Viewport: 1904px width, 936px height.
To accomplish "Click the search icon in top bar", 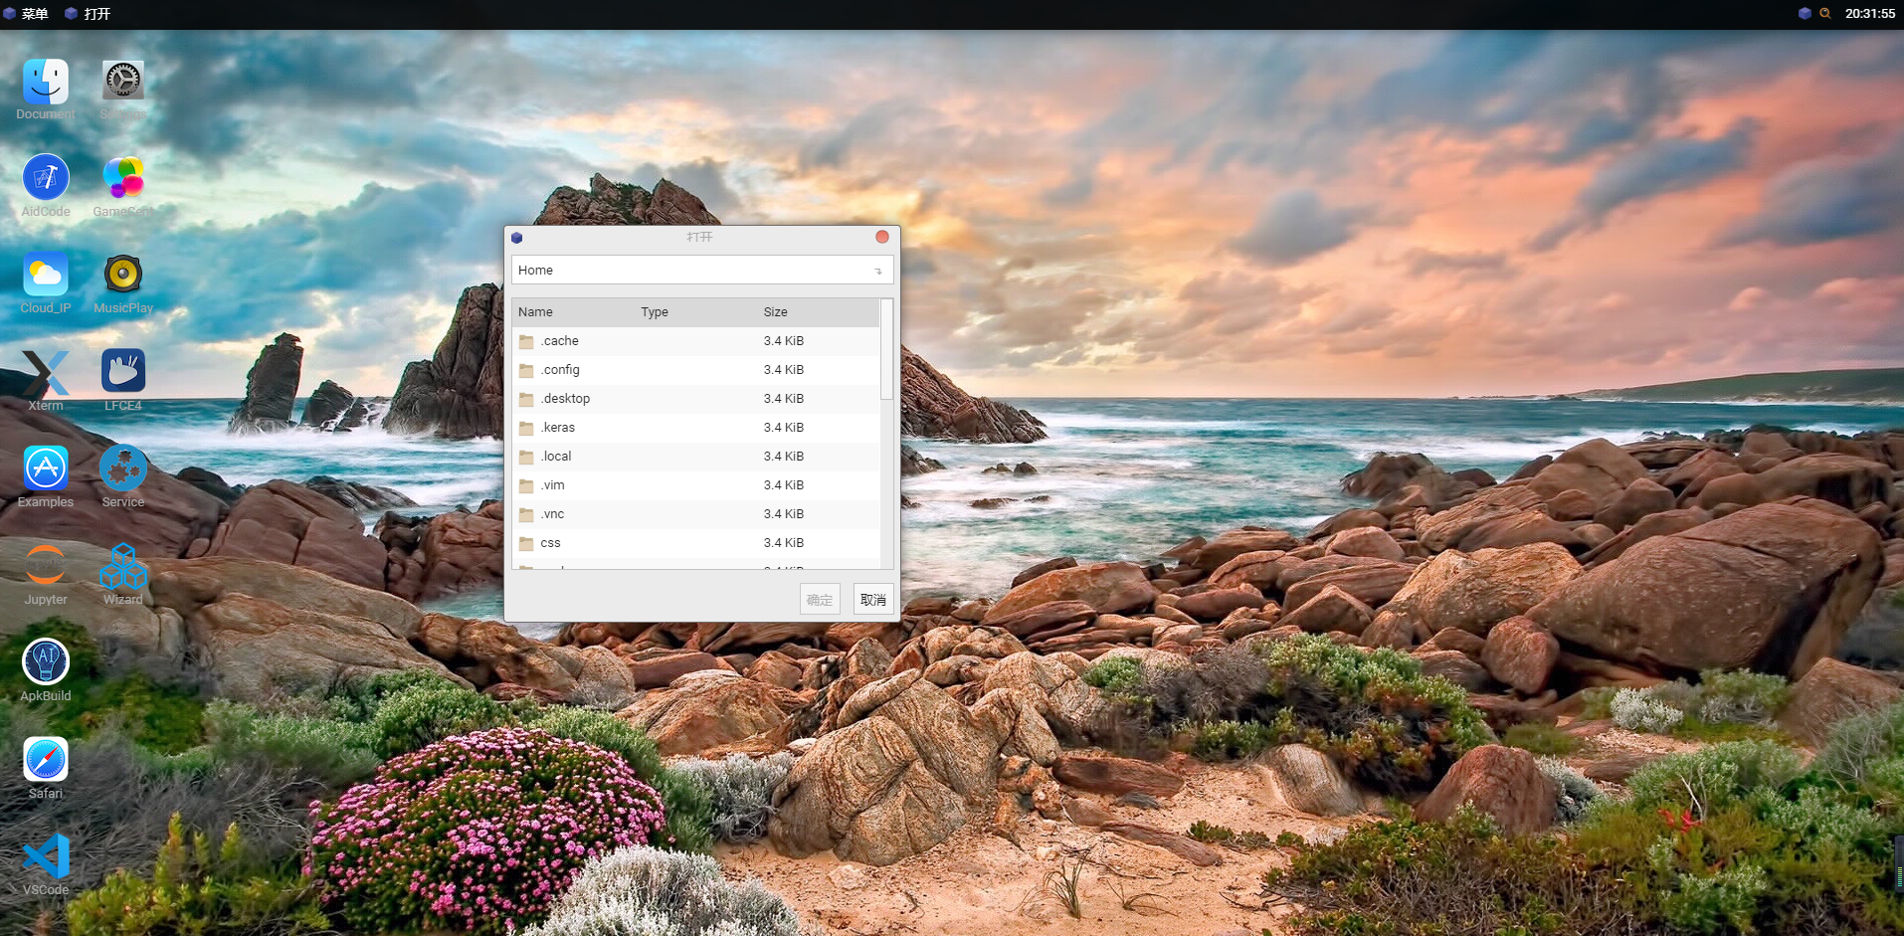I will pyautogui.click(x=1825, y=14).
